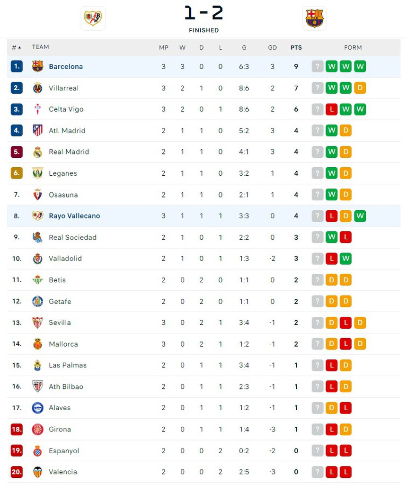
Task: Sort table by PTS column header
Action: (296, 47)
